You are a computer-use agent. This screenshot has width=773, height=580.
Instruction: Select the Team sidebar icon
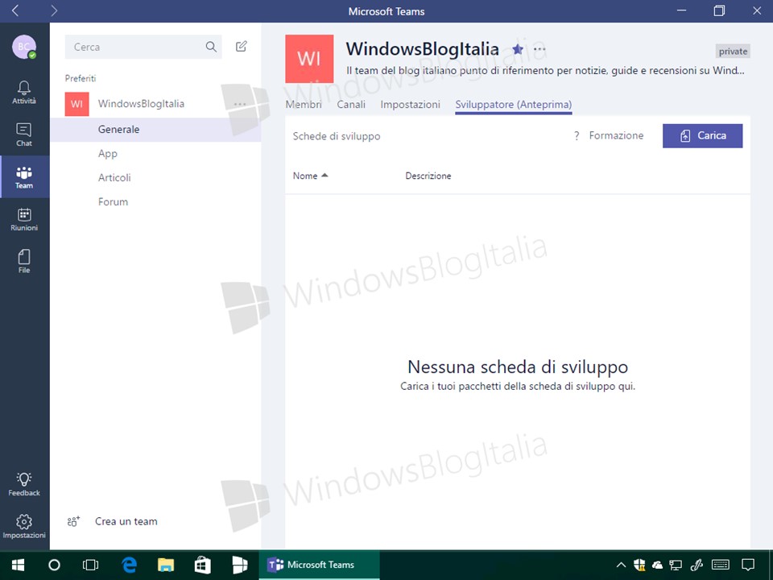[23, 177]
